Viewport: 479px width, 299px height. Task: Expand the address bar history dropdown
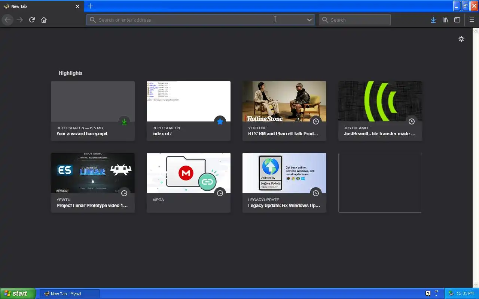pos(309,20)
